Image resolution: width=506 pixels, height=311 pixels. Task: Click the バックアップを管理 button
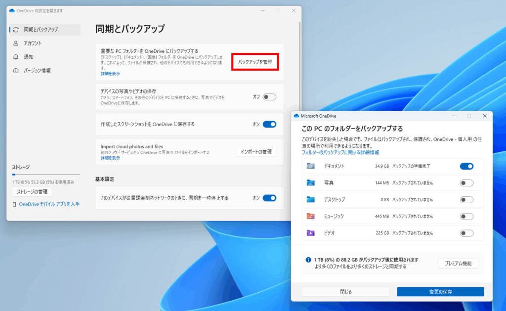click(255, 62)
